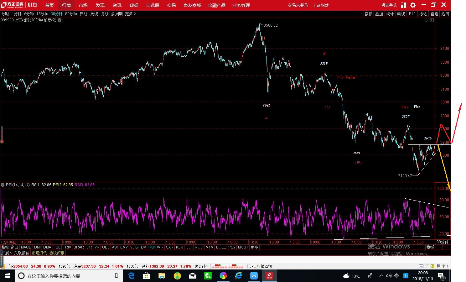Open File Explorer from taskbar
Image resolution: width=466 pixels, height=282 pixels.
pos(162,276)
